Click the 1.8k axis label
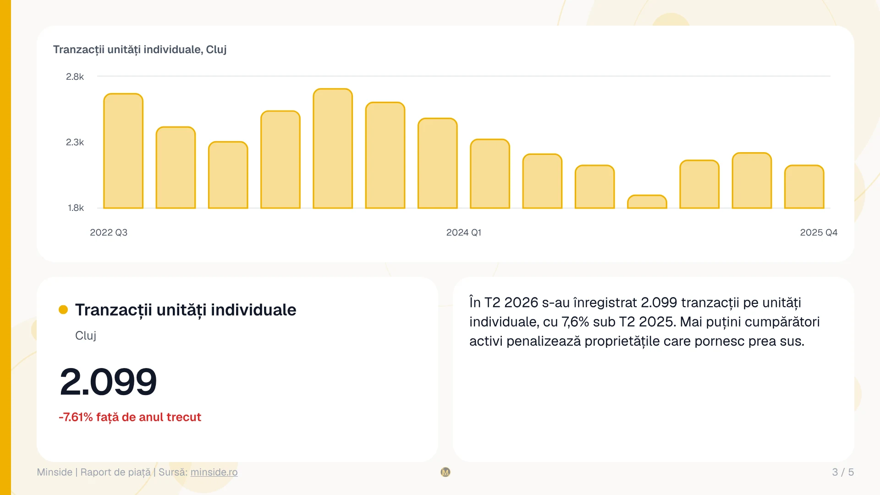880x495 pixels. (76, 208)
